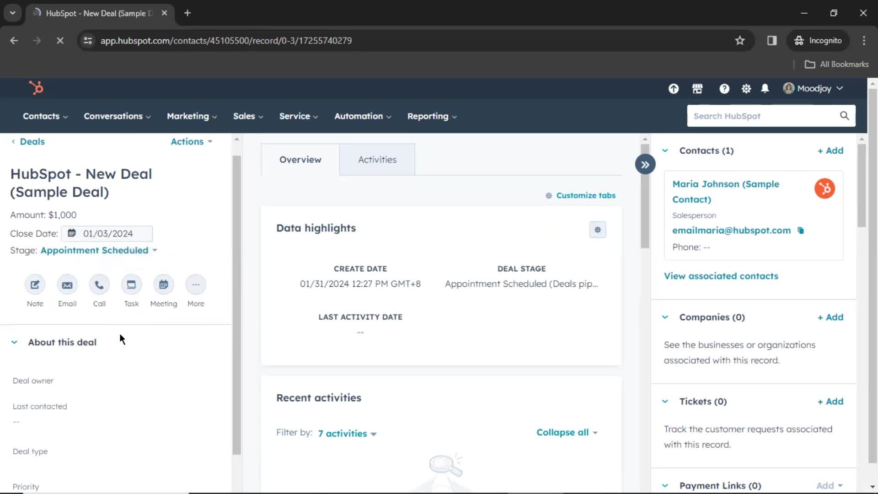This screenshot has width=878, height=494.
Task: Create a Task for the deal
Action: pyautogui.click(x=131, y=285)
